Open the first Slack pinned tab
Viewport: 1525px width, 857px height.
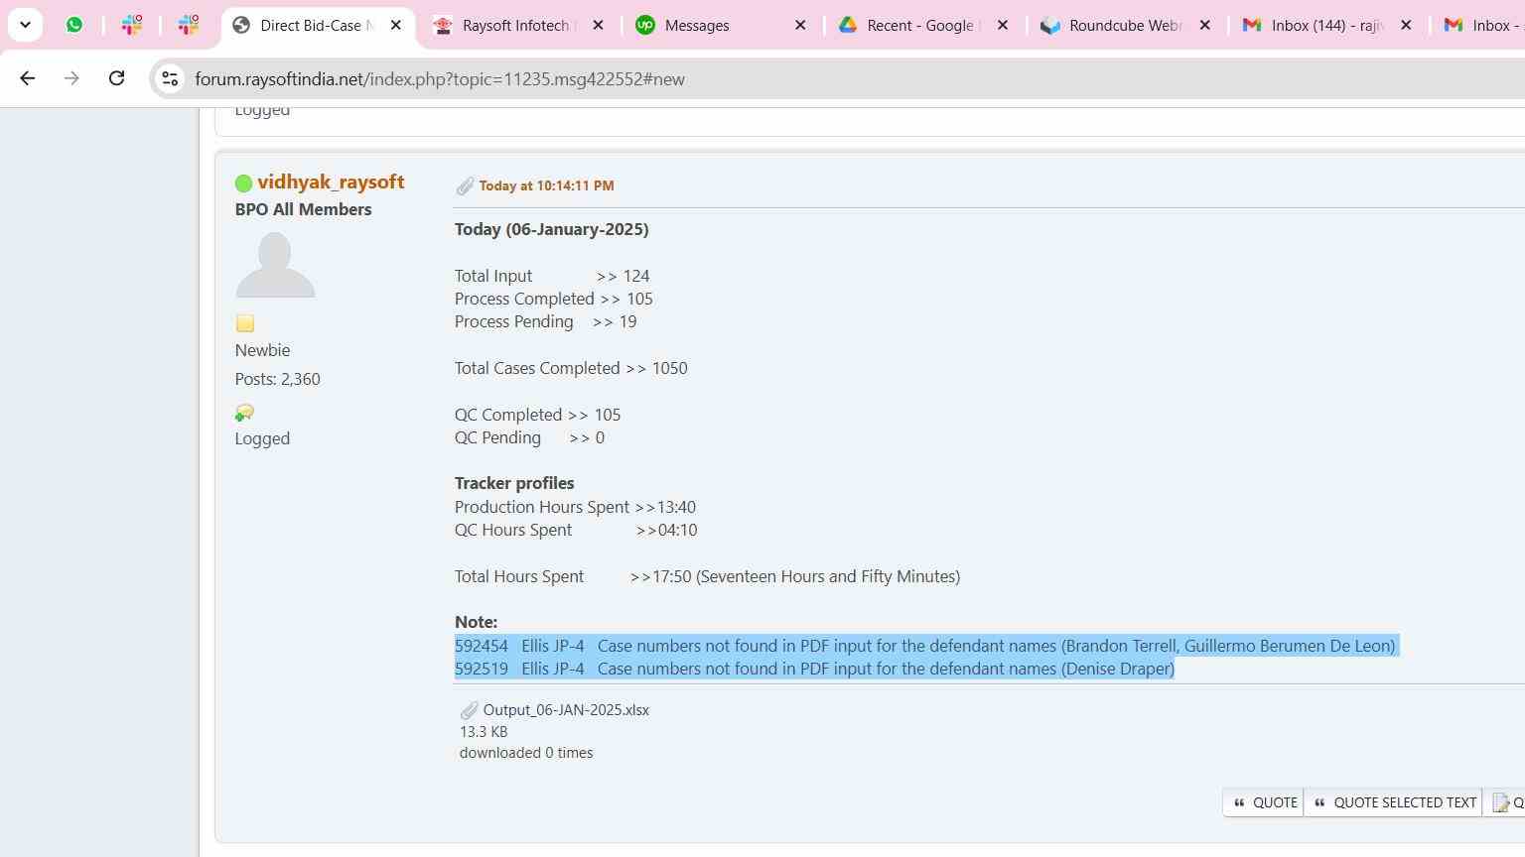pos(131,25)
